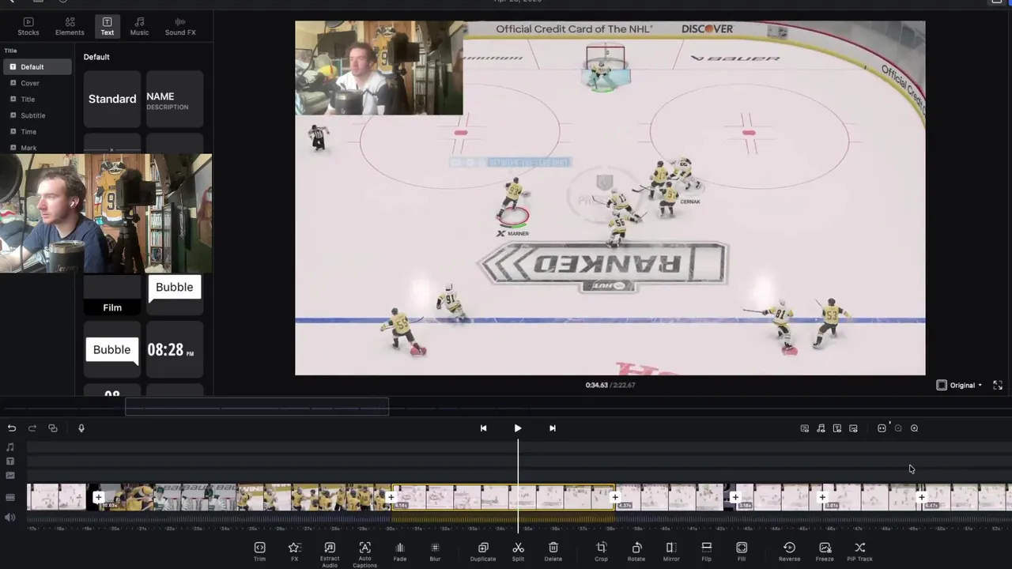Delete the selected clip
Viewport: 1012px width, 569px height.
[553, 552]
